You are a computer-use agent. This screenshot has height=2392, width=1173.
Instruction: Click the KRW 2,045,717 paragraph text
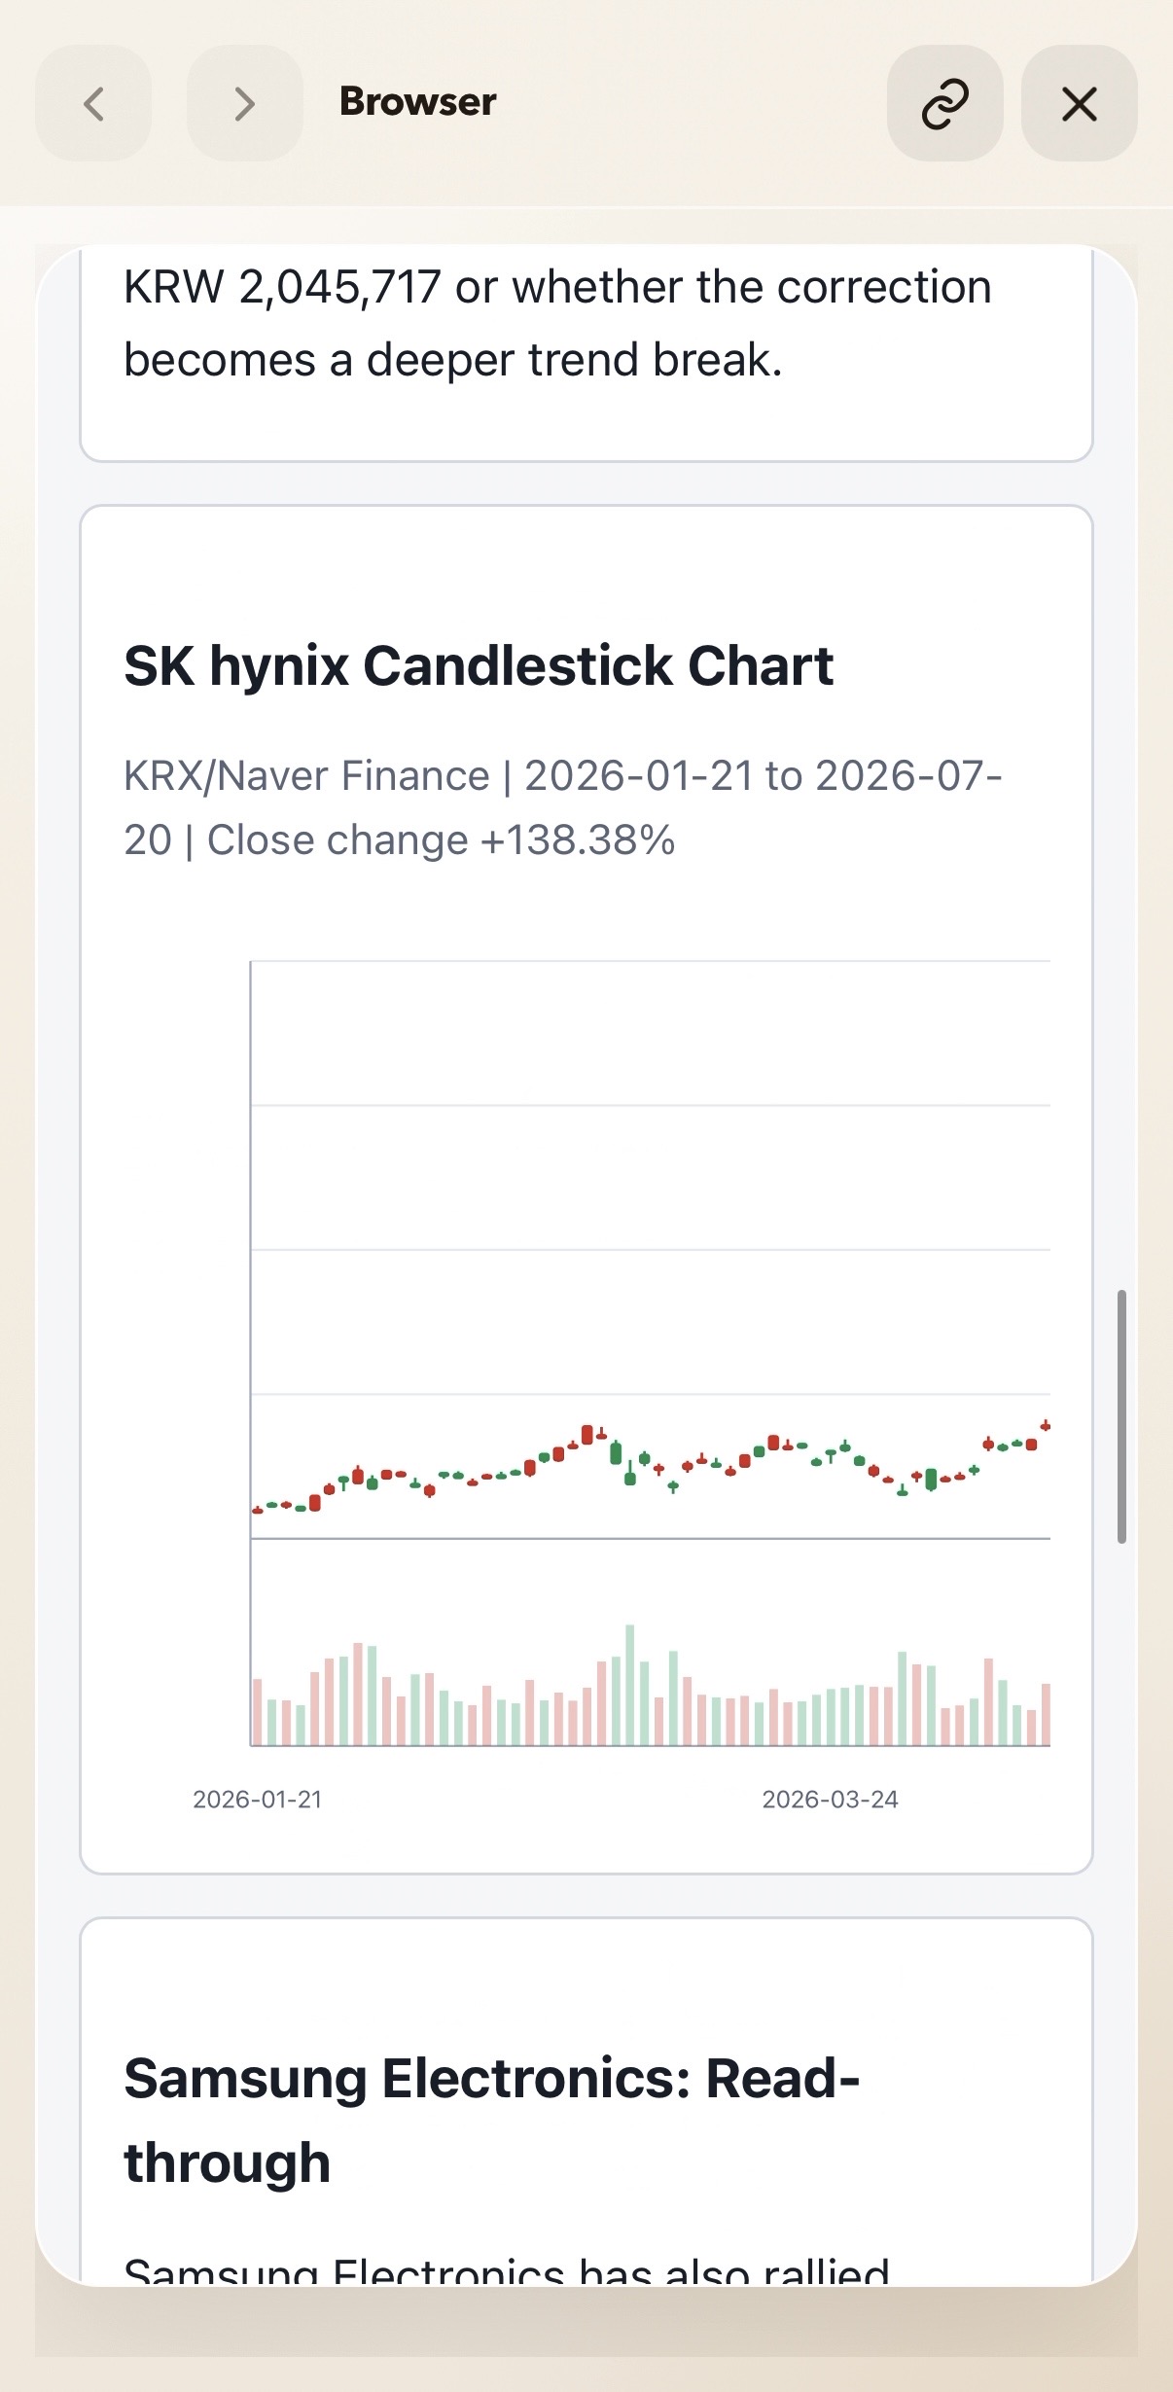[x=557, y=323]
